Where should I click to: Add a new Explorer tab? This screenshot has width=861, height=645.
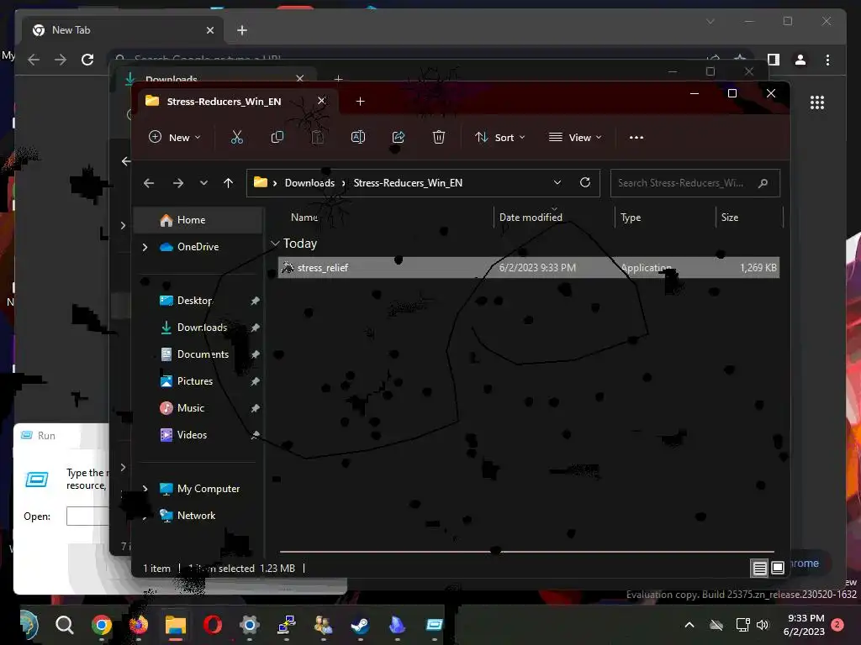pos(360,101)
